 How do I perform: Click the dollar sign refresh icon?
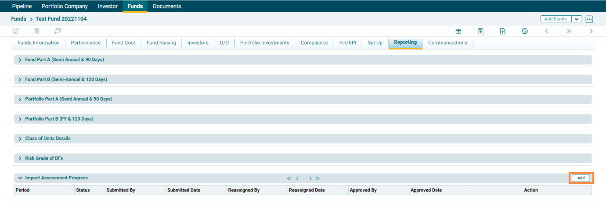[x=524, y=31]
